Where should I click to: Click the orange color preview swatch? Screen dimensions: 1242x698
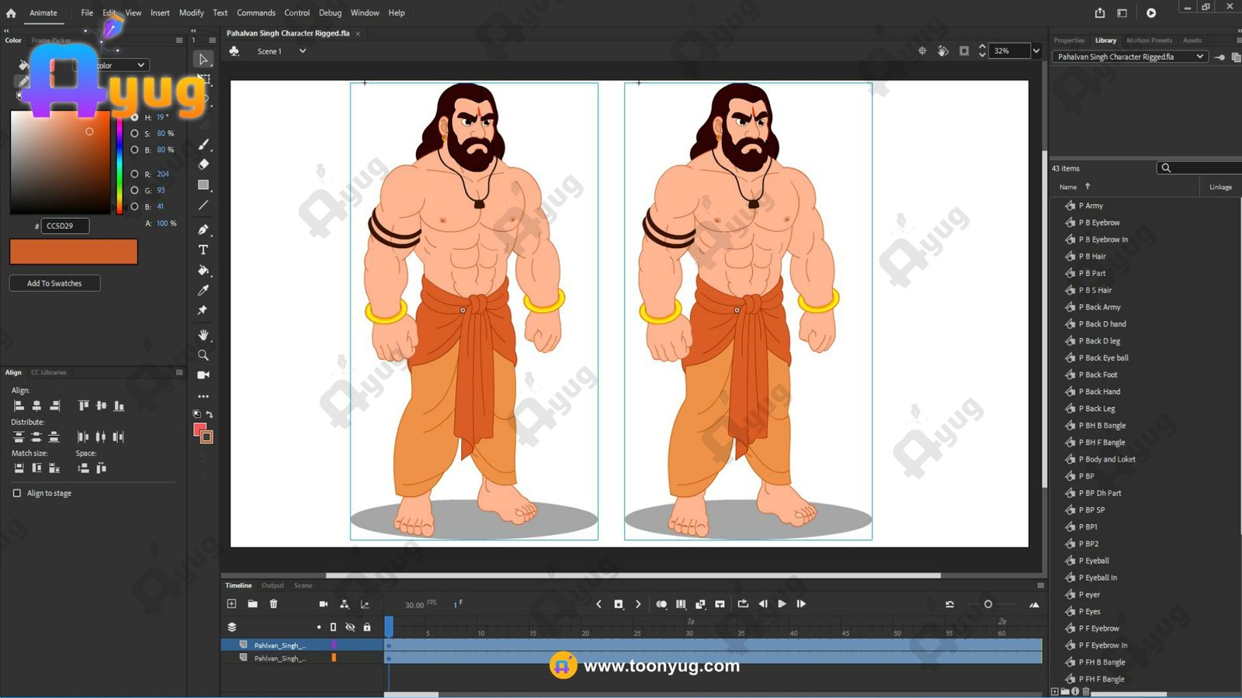[74, 251]
